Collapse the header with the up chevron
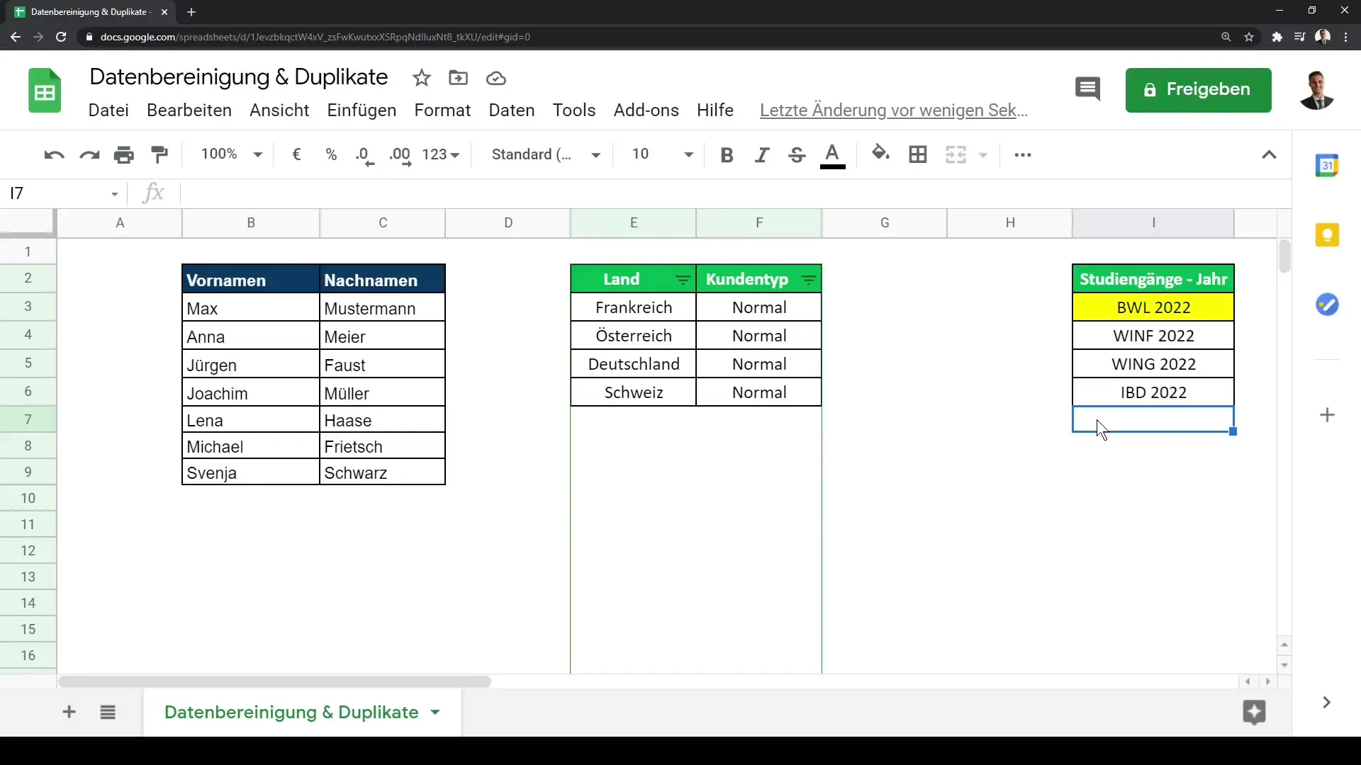1361x765 pixels. coord(1270,155)
